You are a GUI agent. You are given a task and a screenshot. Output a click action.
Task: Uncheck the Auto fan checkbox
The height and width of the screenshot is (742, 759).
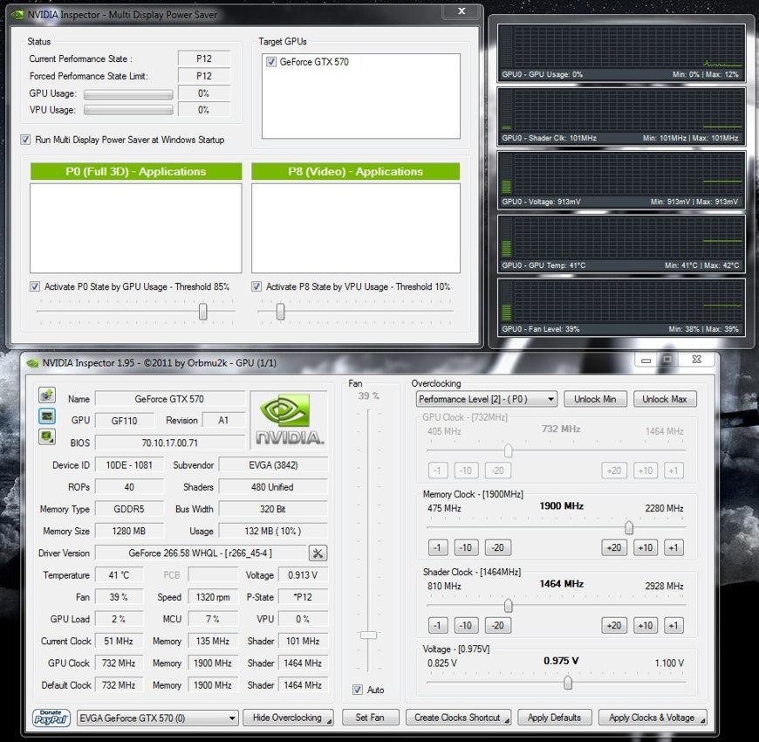point(357,690)
